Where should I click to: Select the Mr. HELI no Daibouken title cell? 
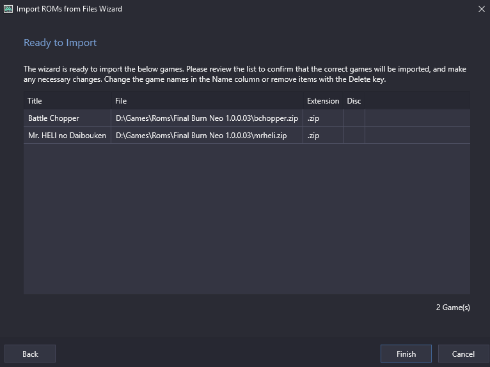coord(68,136)
